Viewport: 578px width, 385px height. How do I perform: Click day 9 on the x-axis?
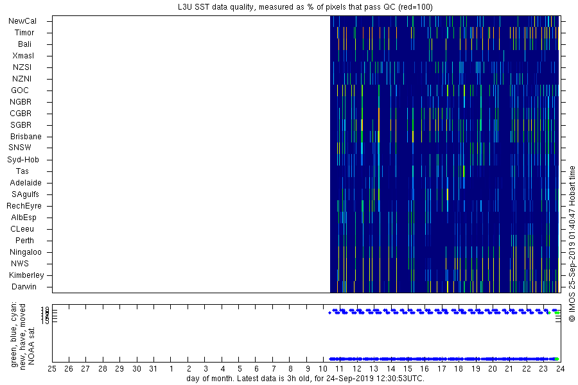click(308, 369)
